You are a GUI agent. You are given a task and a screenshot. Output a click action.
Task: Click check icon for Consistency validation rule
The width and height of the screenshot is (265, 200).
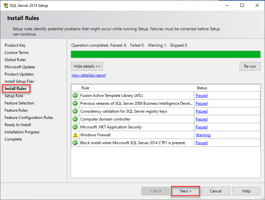[x=75, y=111]
